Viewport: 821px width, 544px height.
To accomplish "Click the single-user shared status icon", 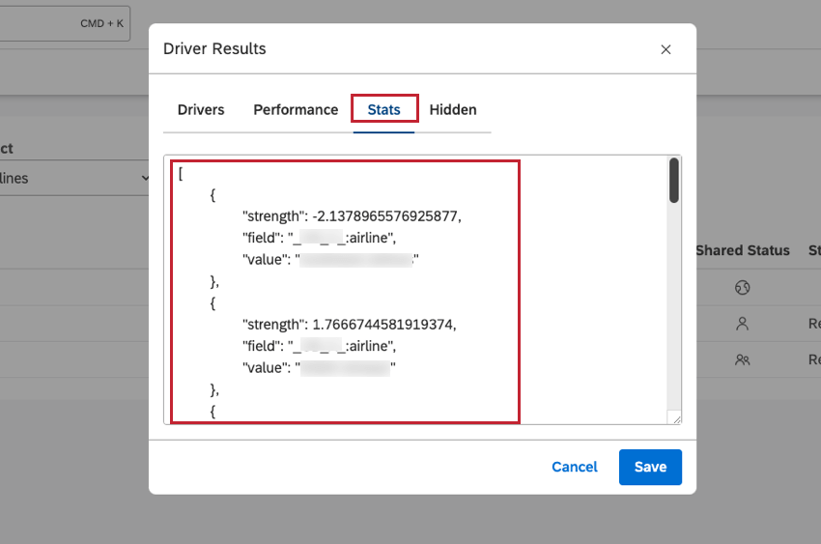I will point(742,324).
